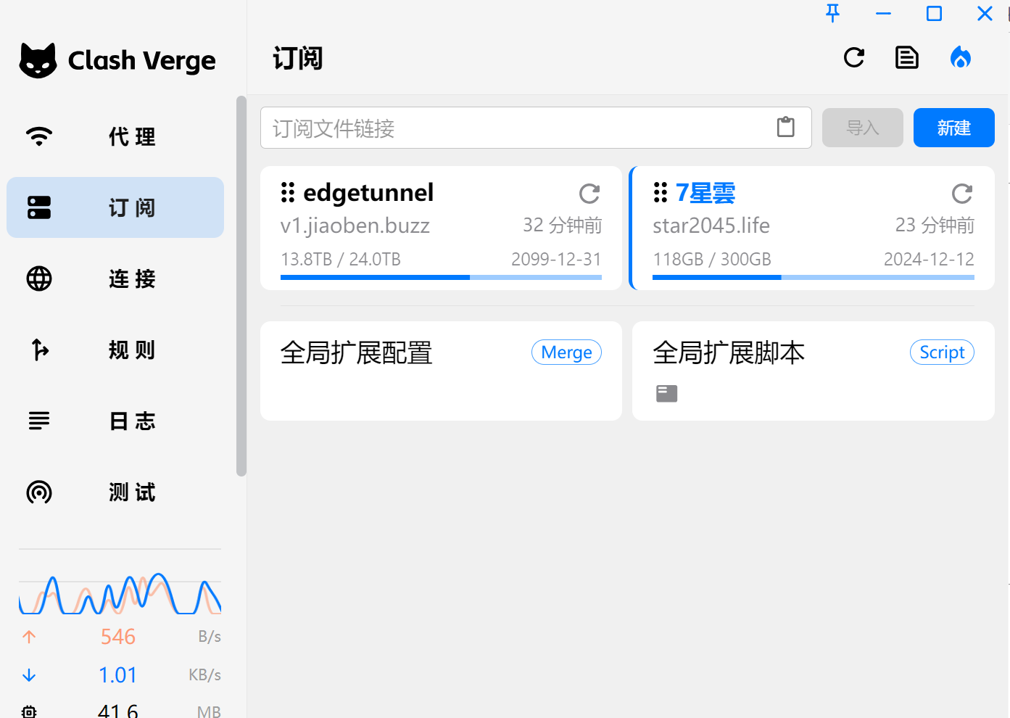Click the 7星雲 traffic usage progress bar
Image resolution: width=1010 pixels, height=718 pixels.
[x=814, y=277]
